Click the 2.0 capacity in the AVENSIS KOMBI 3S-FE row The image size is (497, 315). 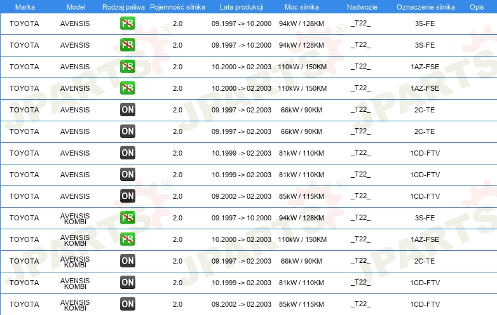tap(177, 218)
